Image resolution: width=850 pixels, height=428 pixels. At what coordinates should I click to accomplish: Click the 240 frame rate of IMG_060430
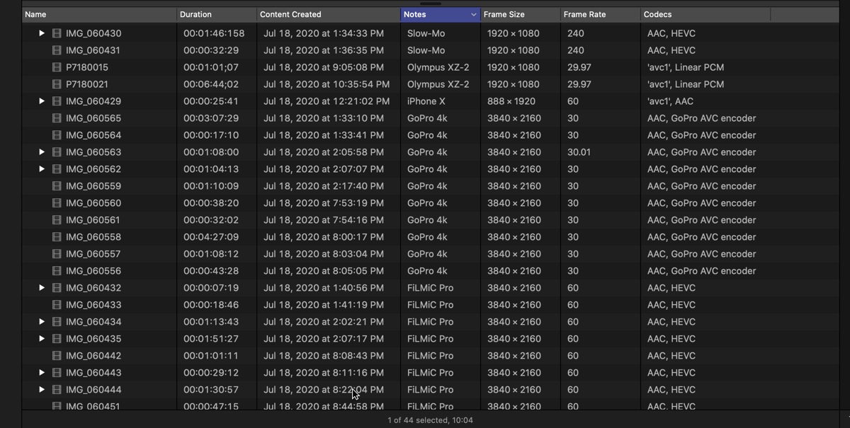(576, 33)
